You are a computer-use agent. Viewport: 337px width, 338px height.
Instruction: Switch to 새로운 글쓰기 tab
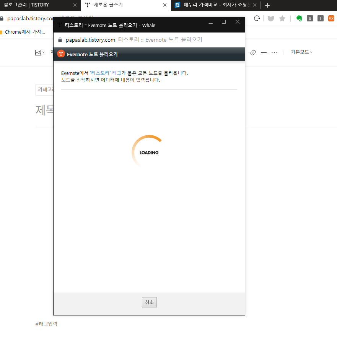pyautogui.click(x=108, y=5)
